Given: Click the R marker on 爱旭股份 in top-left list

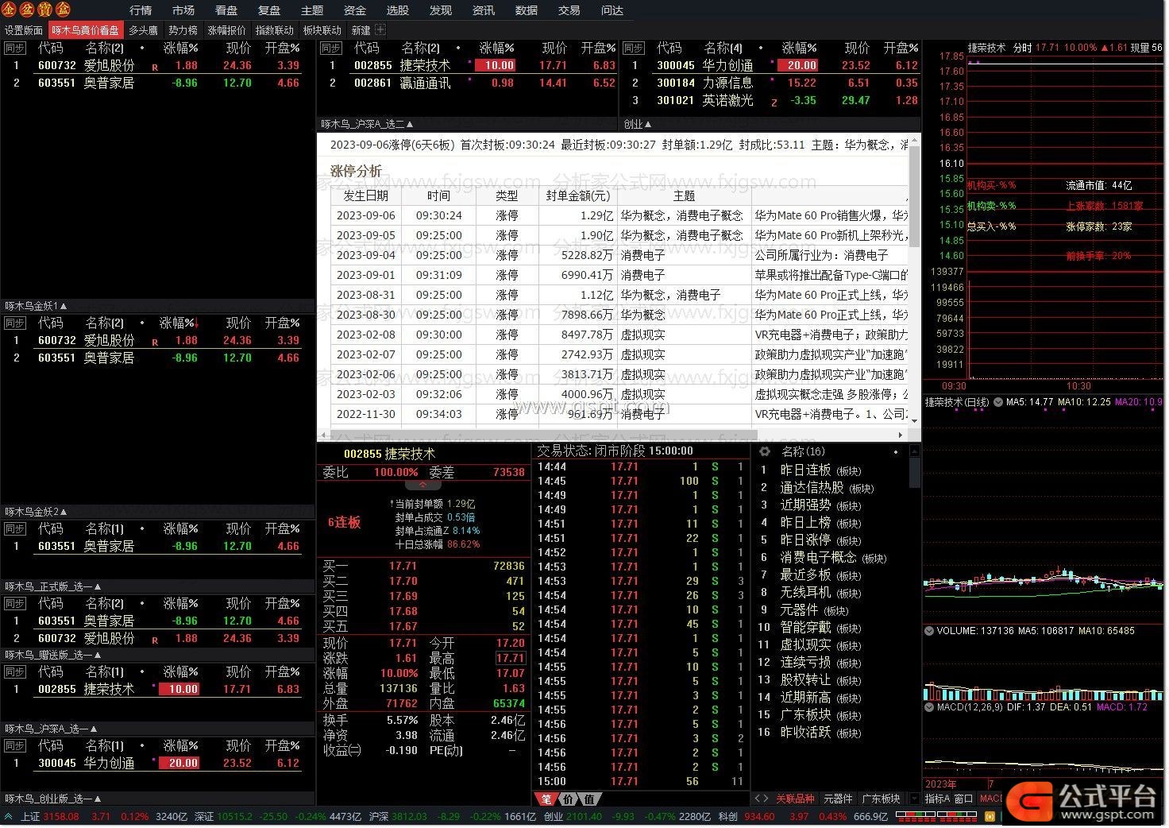Looking at the screenshot, I should coord(155,68).
